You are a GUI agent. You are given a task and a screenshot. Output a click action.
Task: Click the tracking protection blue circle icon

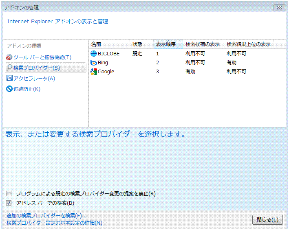tap(9, 89)
